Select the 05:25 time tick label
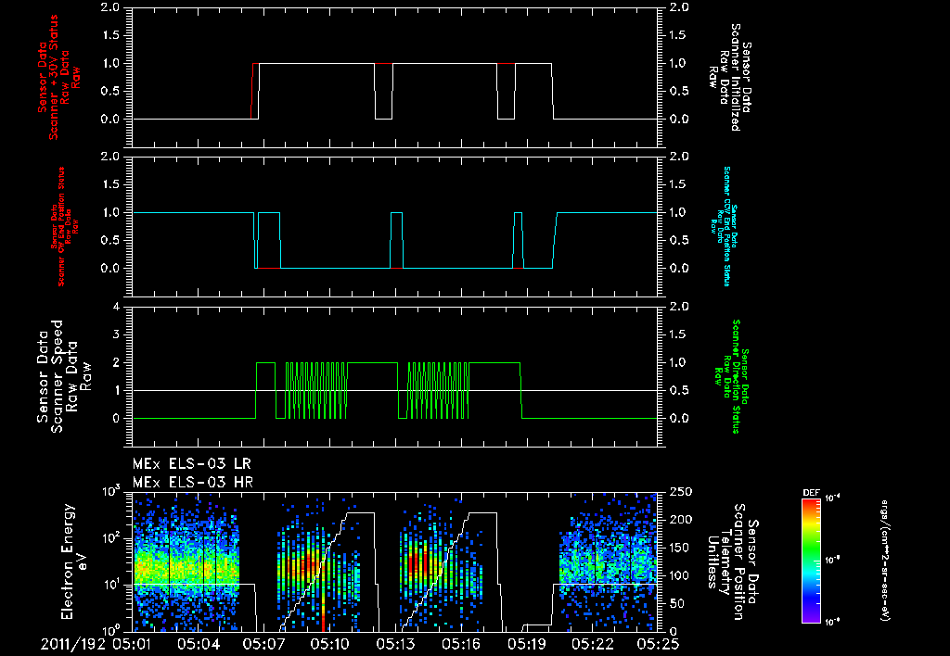The image size is (950, 656). point(658,644)
